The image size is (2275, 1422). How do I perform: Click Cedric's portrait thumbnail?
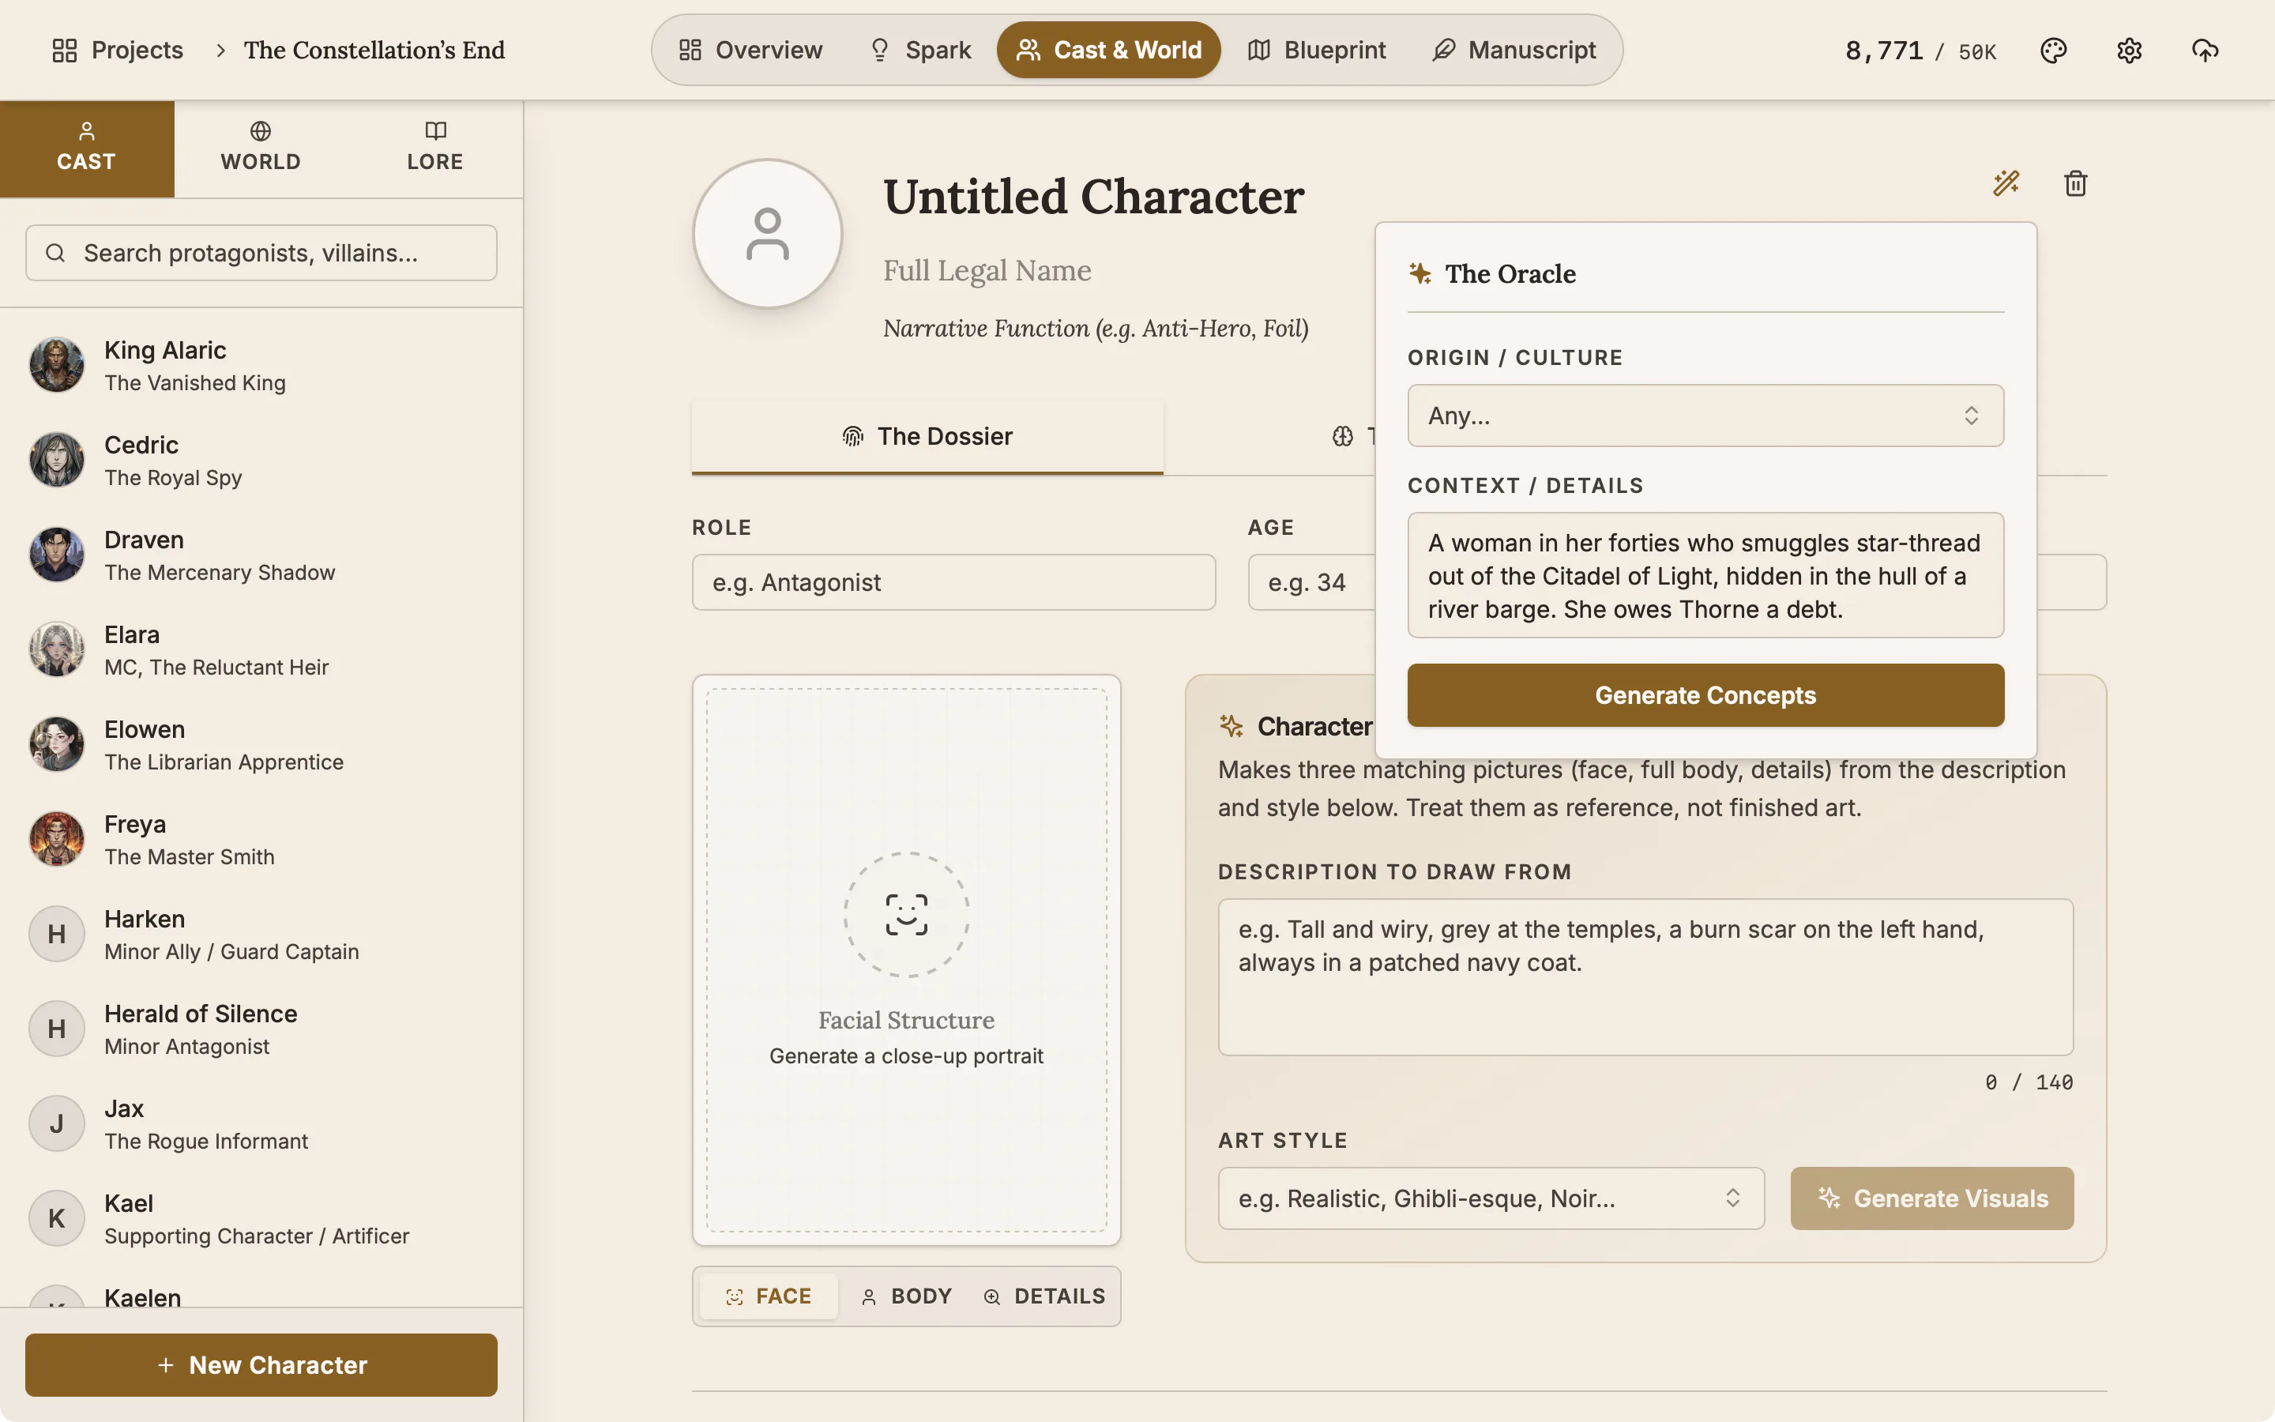[56, 460]
